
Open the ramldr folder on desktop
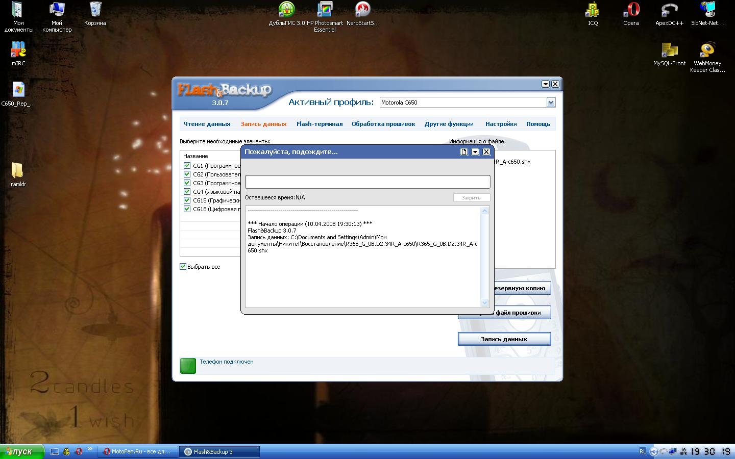pyautogui.click(x=18, y=174)
